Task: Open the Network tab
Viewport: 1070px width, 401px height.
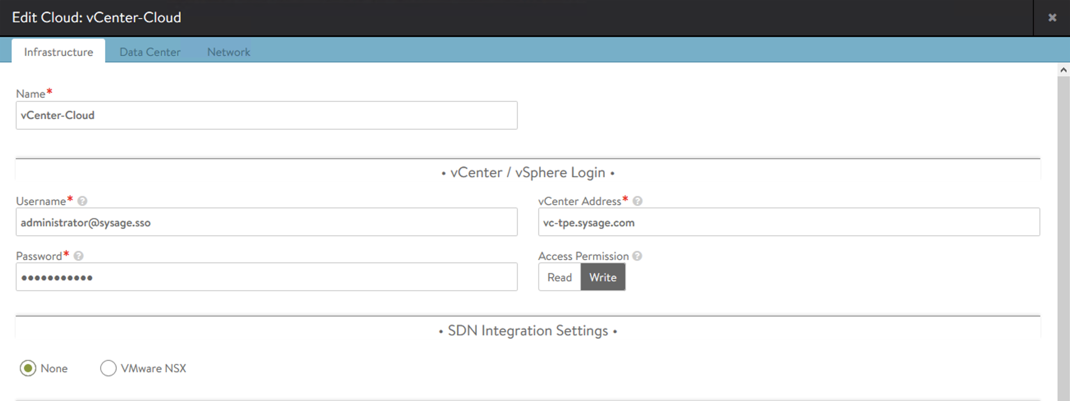Action: [229, 52]
